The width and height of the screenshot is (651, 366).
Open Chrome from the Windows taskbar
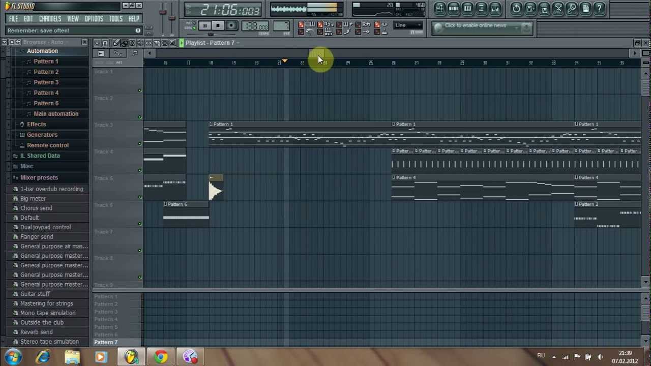point(160,357)
